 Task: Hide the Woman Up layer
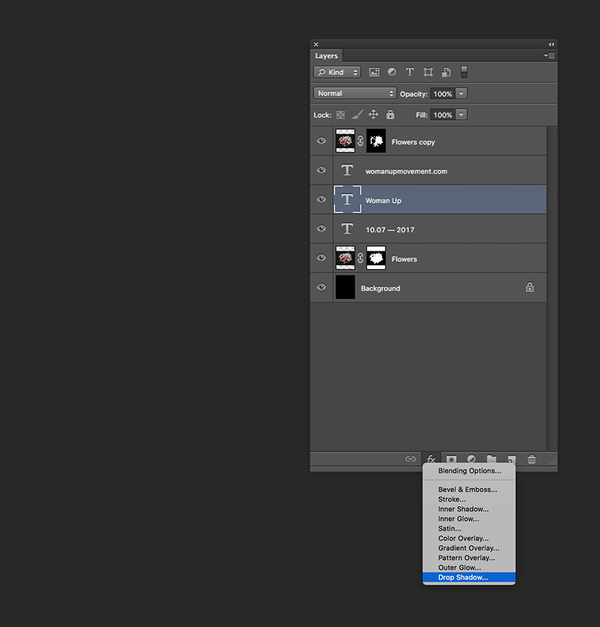tap(321, 199)
